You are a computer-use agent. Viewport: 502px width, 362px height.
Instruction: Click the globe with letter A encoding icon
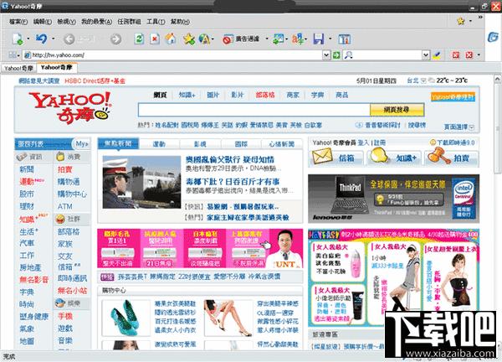click(x=204, y=39)
